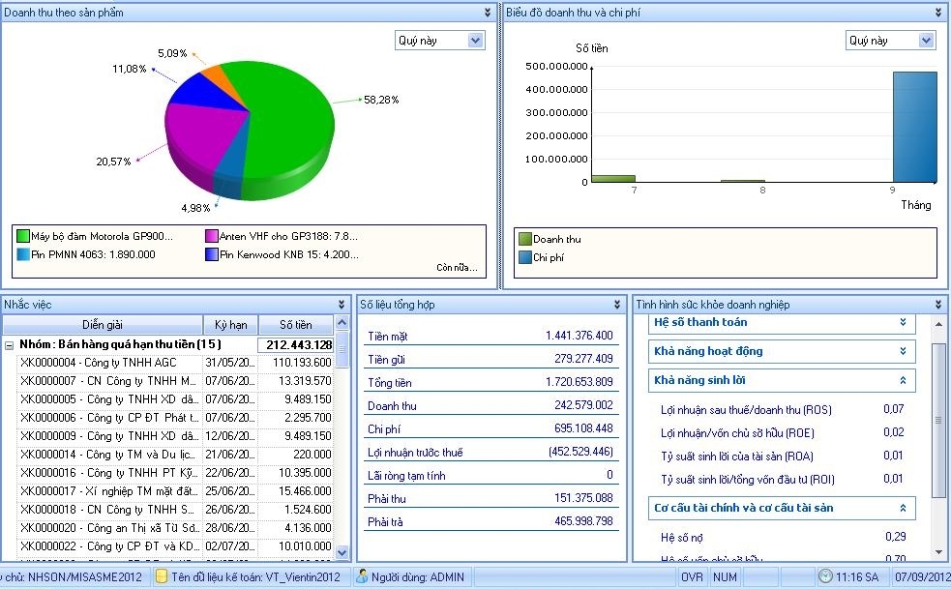The height and width of the screenshot is (589, 951).
Task: Collapse the Doanh thu theo sản phẩm panel
Action: click(488, 13)
